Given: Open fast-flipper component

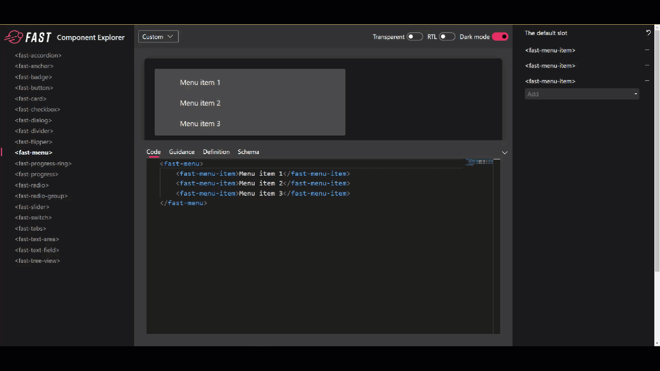Looking at the screenshot, I should click(x=34, y=142).
